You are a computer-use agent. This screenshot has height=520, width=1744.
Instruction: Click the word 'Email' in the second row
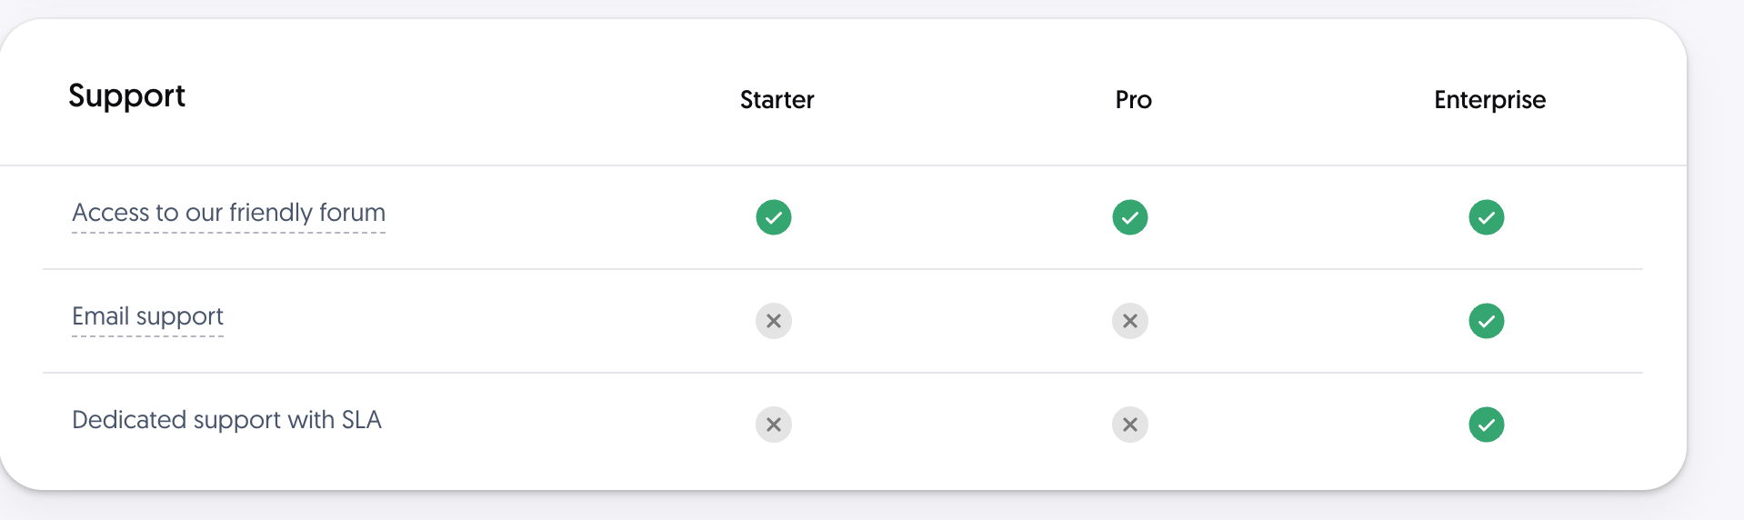tap(100, 316)
